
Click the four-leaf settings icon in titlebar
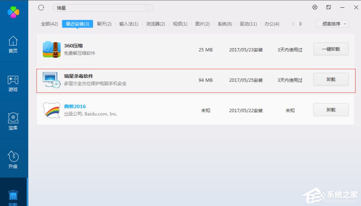(x=315, y=7)
